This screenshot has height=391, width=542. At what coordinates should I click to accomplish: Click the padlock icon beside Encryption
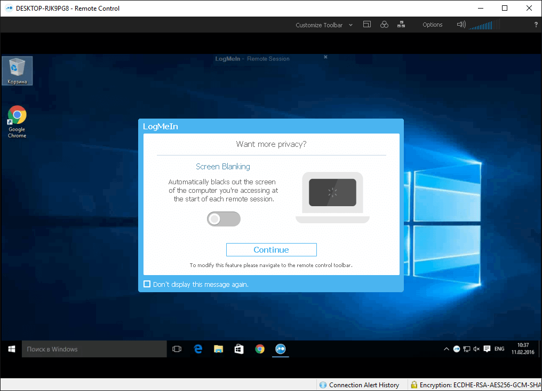click(x=414, y=385)
